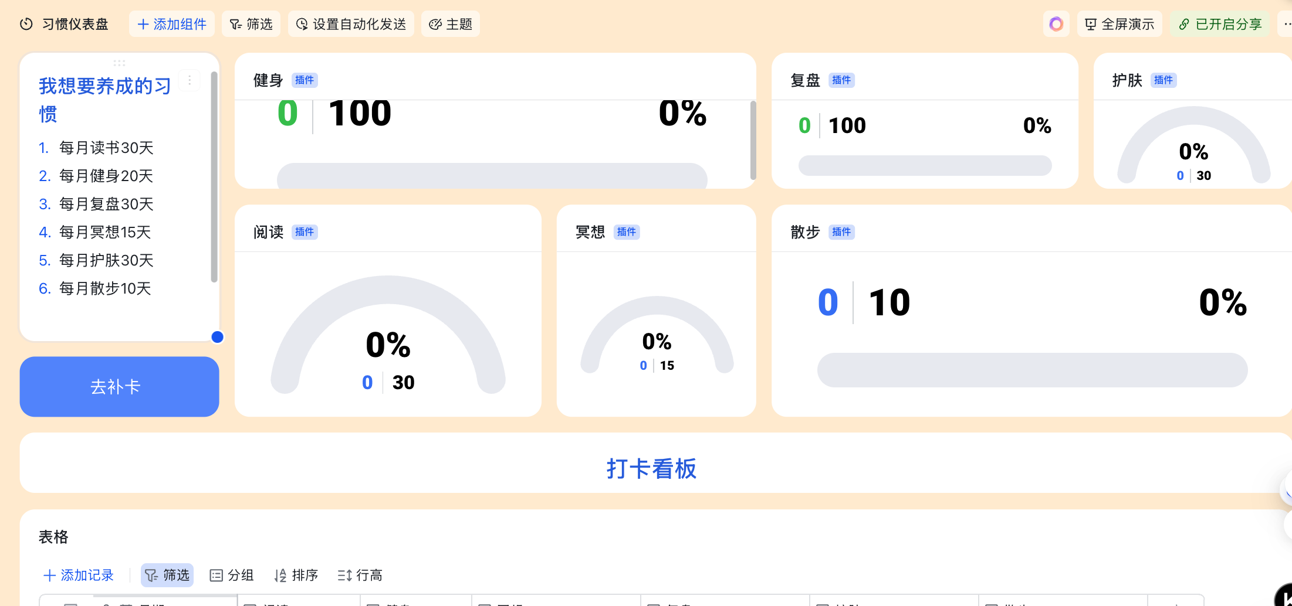Open the 分组 grouping options
This screenshot has height=606, width=1292.
click(x=232, y=576)
